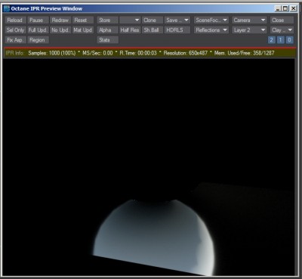This screenshot has width=302, height=279.
Task: Select the blue slot 1 button
Action: [280, 40]
